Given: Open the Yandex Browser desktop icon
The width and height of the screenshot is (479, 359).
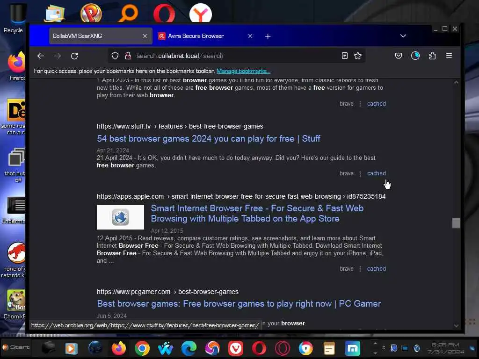Looking at the screenshot, I should coord(200,14).
